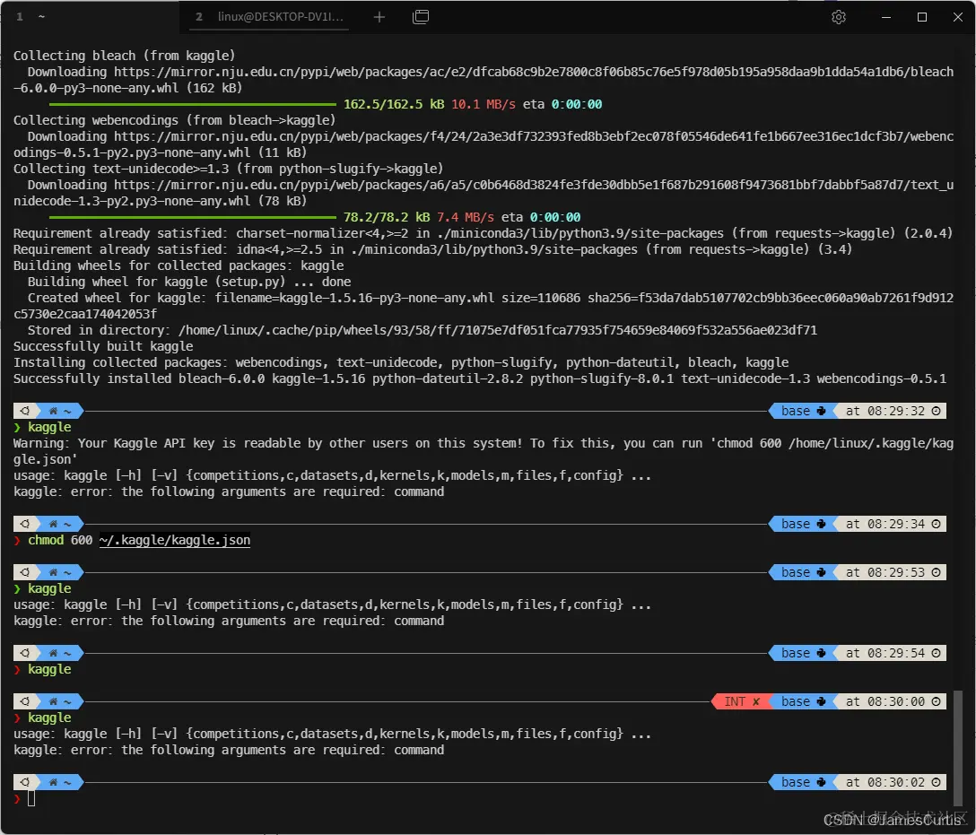This screenshot has width=976, height=835.
Task: Open the split panes window icon
Action: pos(421,17)
